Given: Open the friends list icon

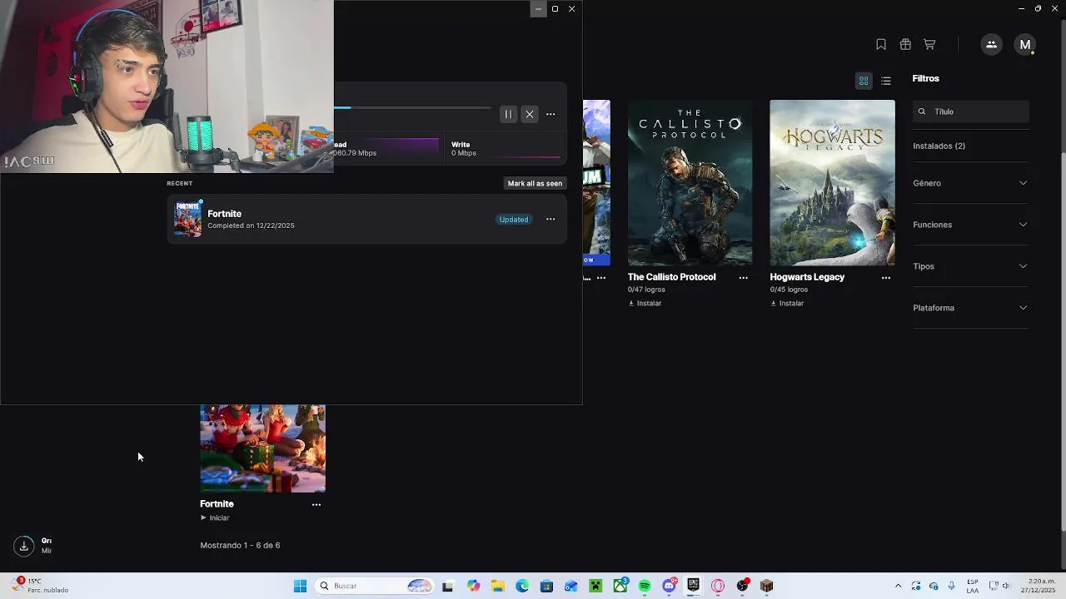Looking at the screenshot, I should 991,45.
